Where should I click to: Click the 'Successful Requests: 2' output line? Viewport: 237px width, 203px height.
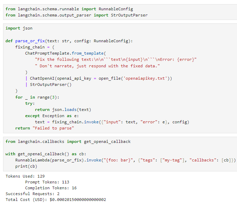click(x=33, y=194)
